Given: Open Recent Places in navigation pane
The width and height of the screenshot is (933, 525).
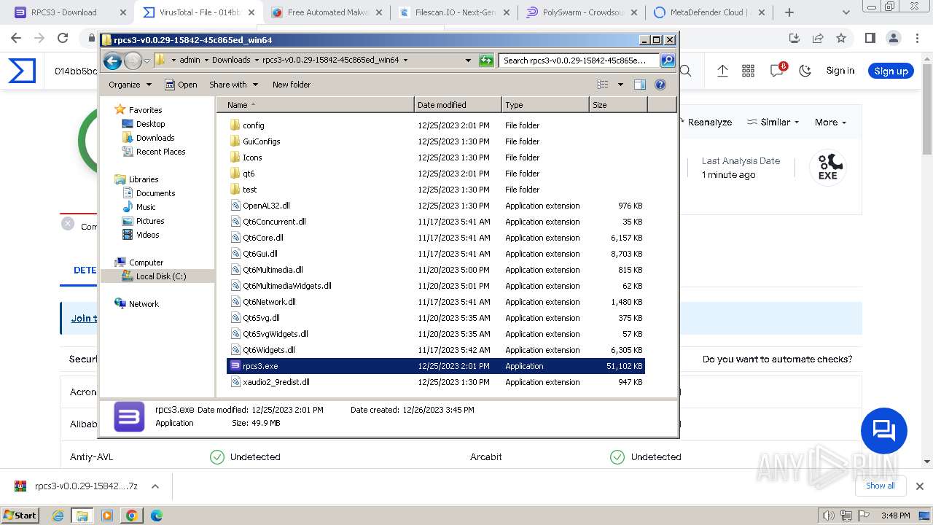Looking at the screenshot, I should 160,152.
